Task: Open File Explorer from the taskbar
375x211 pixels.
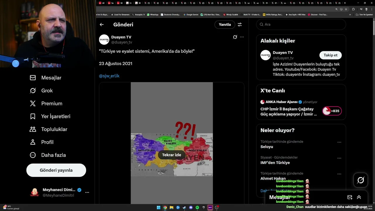Action: 171,207
